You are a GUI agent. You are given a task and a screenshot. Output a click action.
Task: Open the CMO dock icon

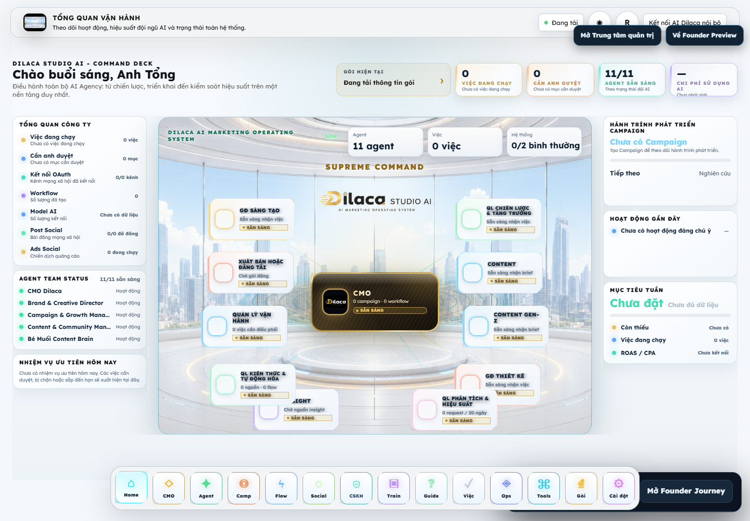169,488
